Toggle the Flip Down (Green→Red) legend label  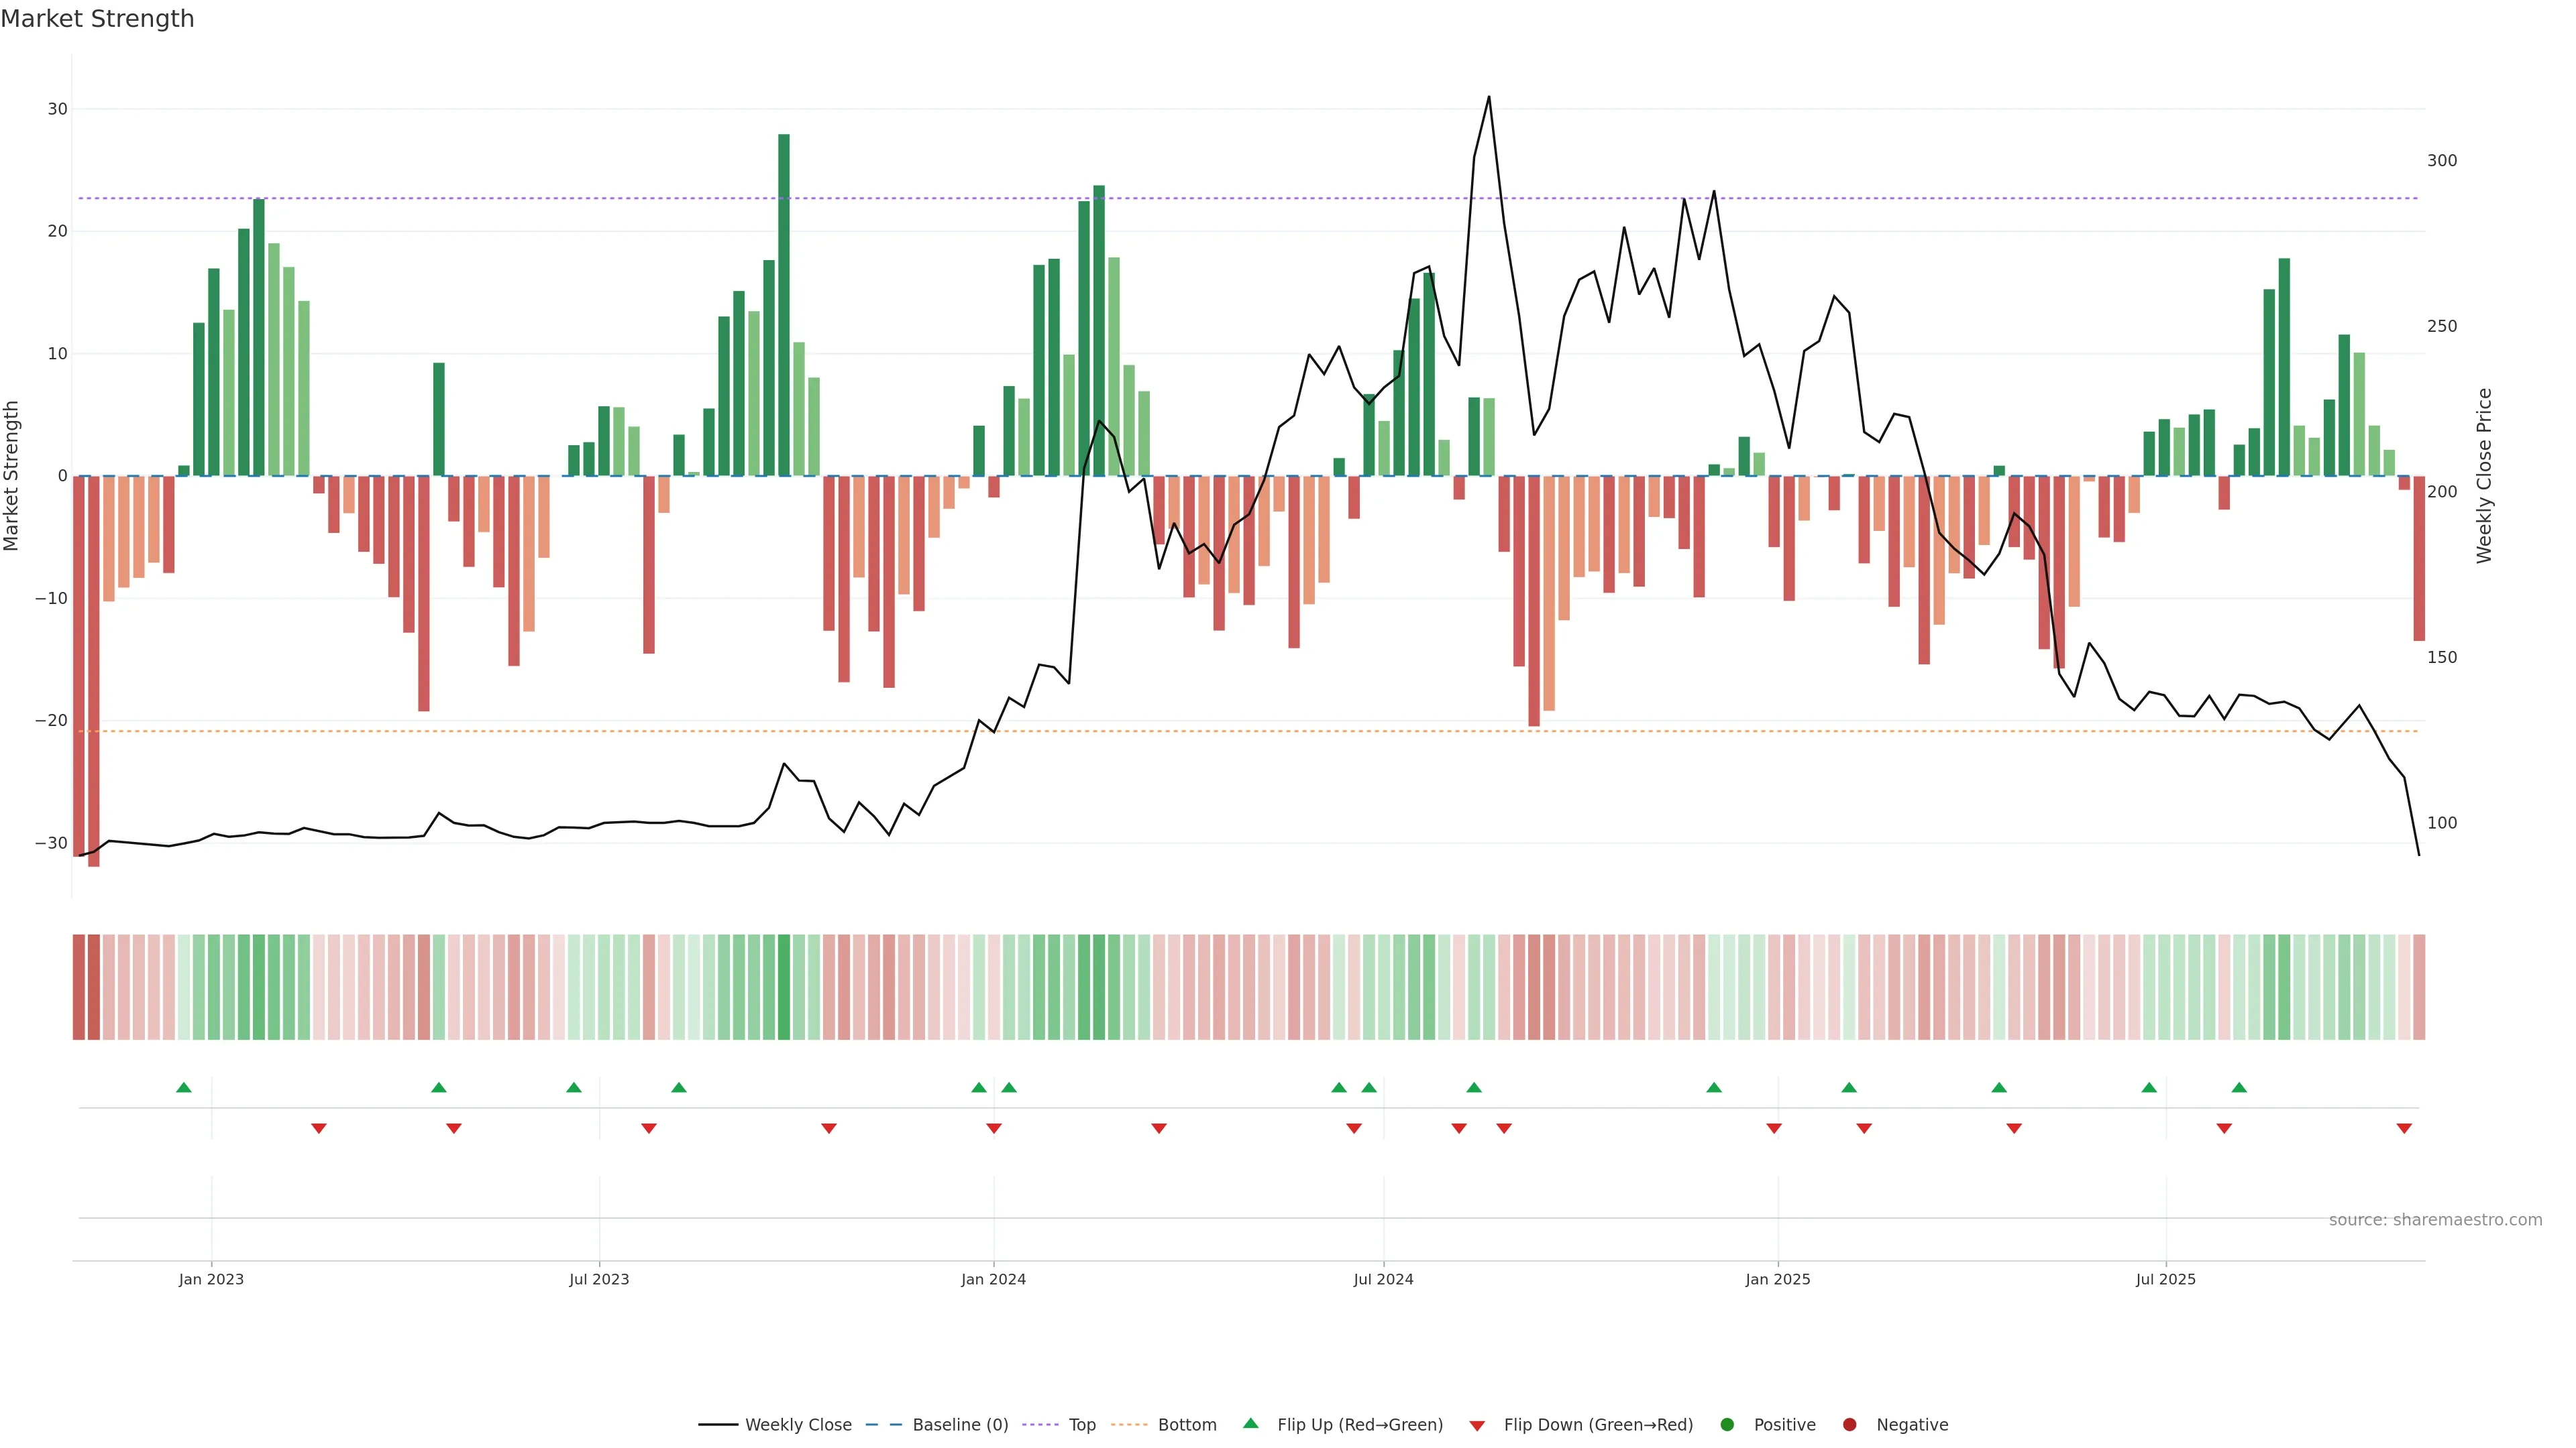(x=1598, y=1425)
